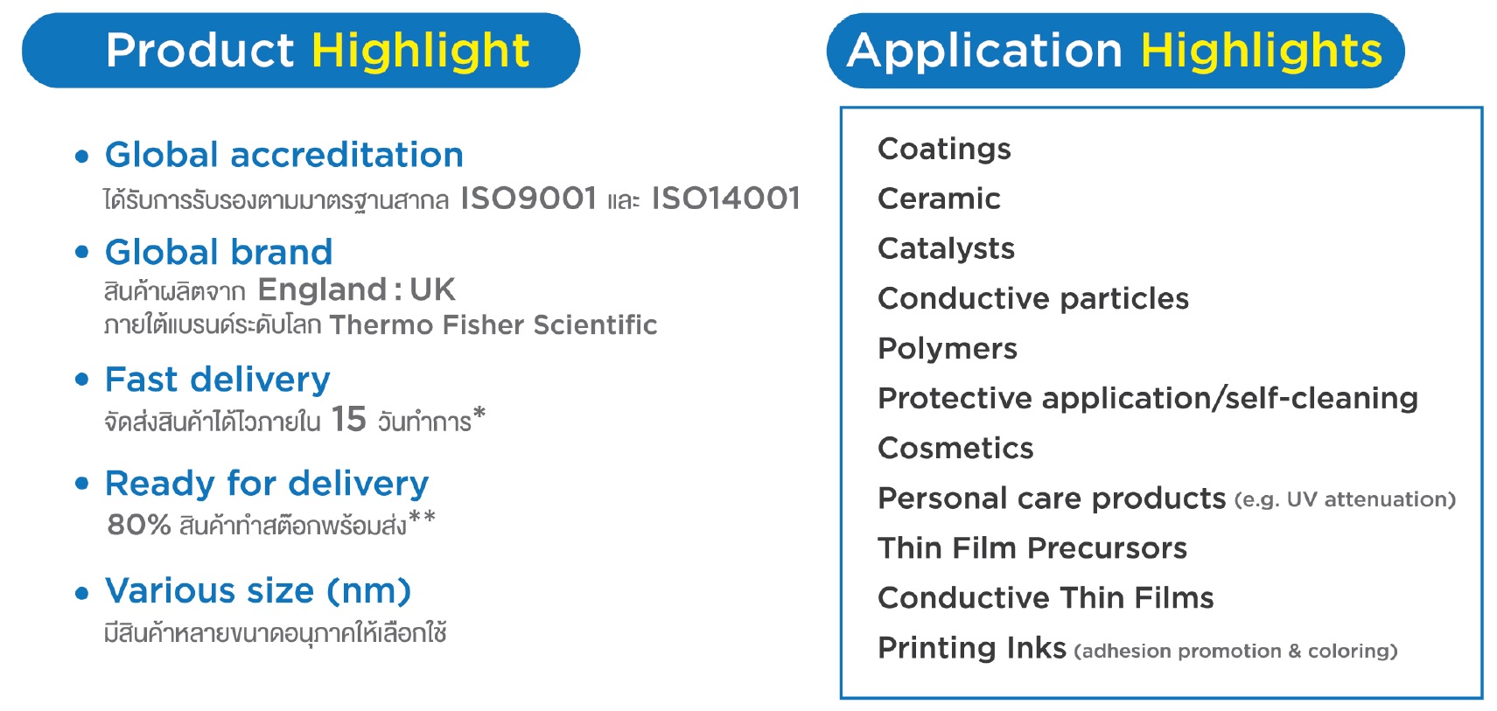Click the Global brand heading
The image size is (1497, 711).
219,252
